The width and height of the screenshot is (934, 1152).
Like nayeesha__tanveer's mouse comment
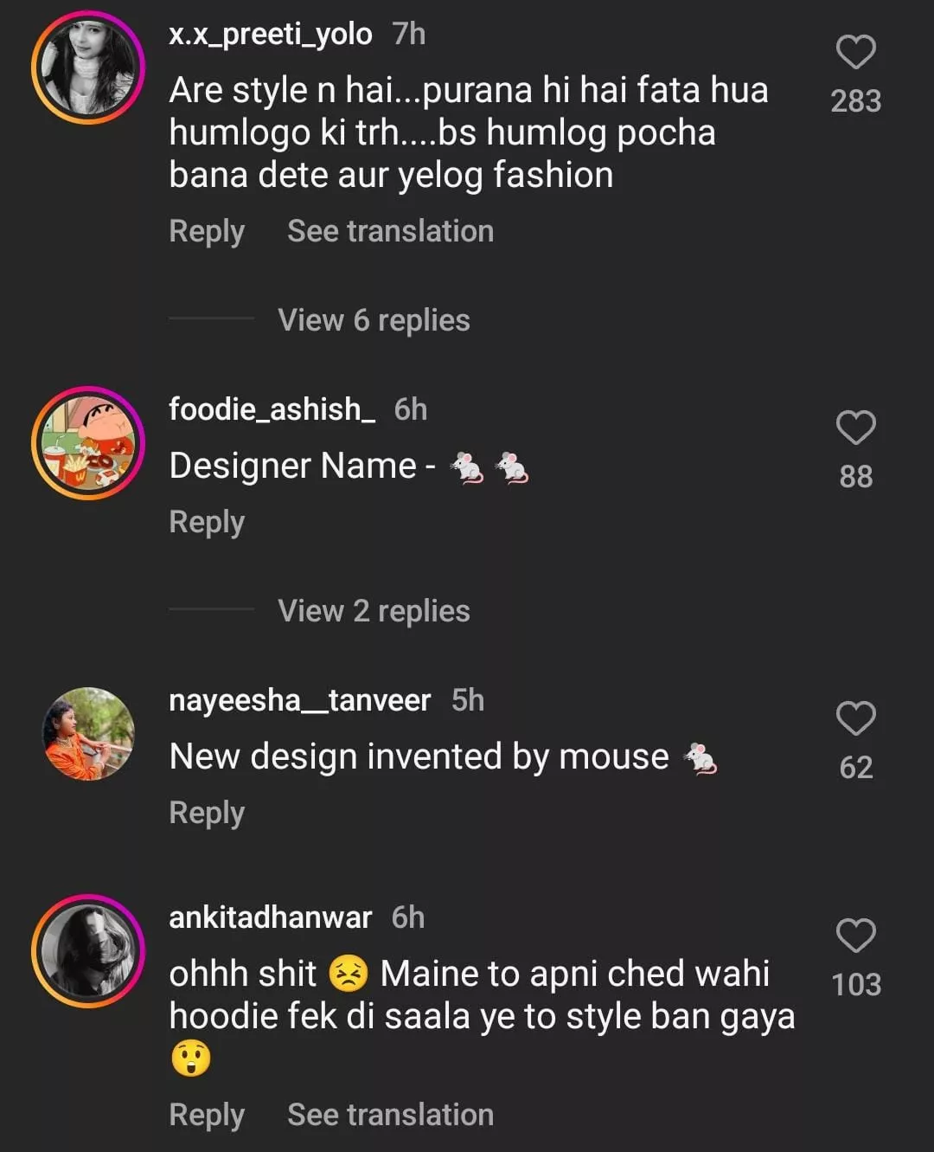(855, 719)
